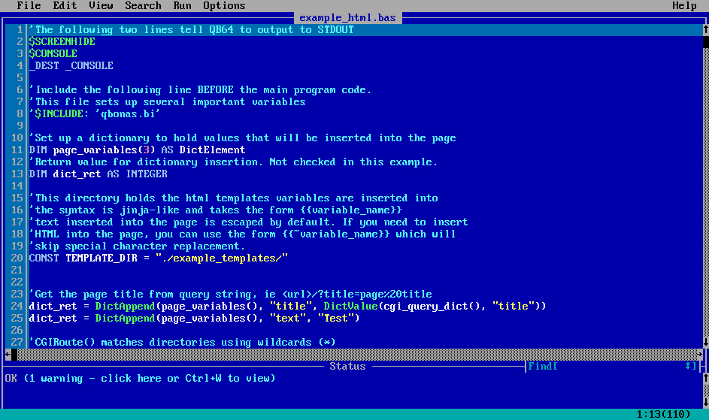Open the Search menu
This screenshot has height=420, width=709.
143,6
